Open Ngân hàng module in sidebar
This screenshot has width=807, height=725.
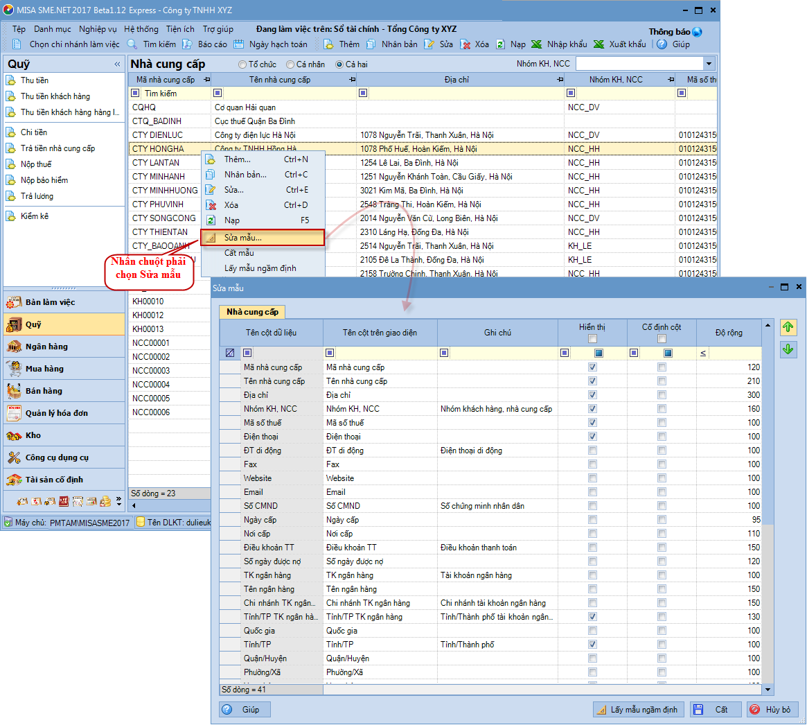click(x=64, y=347)
